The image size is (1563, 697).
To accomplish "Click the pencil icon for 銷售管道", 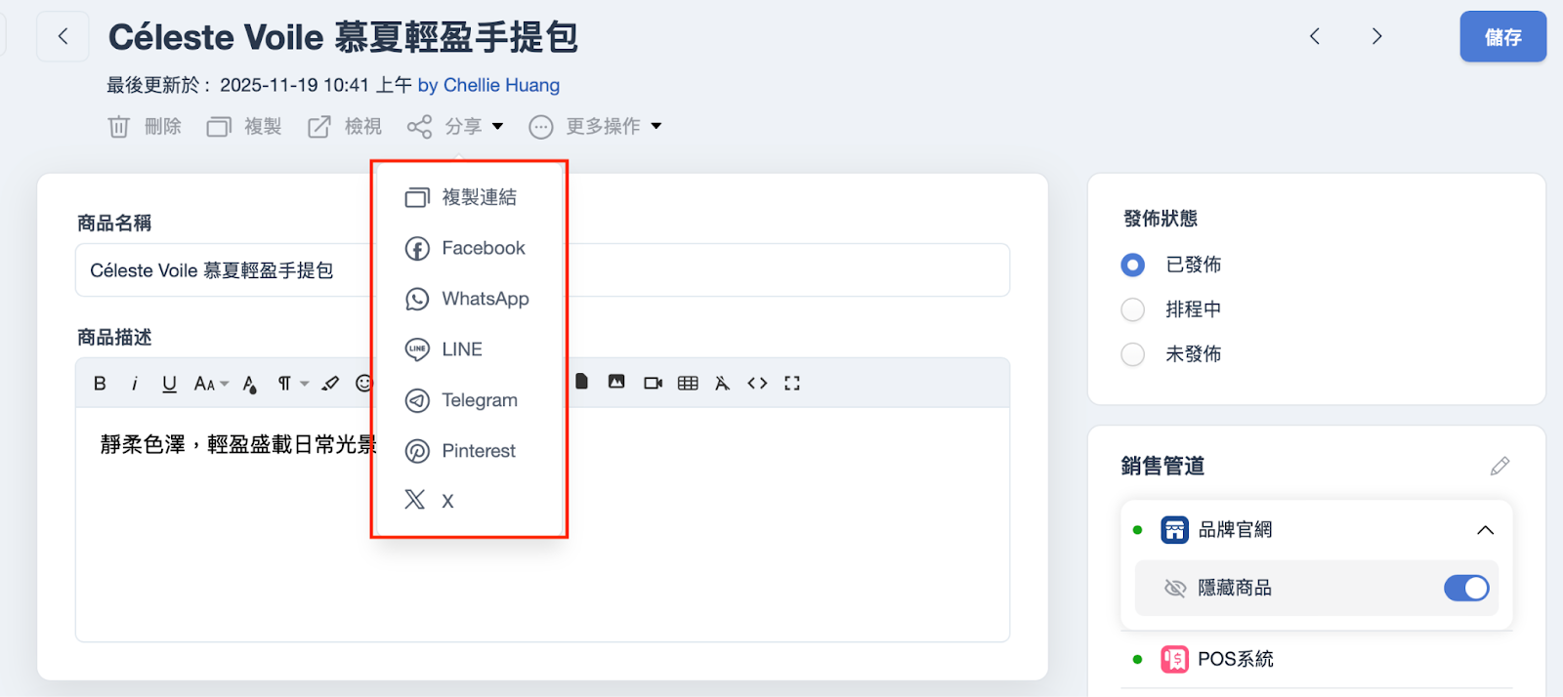I will point(1500,467).
